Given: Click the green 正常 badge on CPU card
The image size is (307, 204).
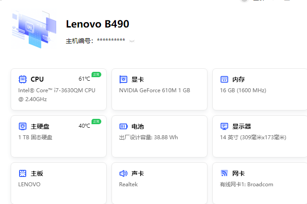Looking at the screenshot, I should coord(96,75).
